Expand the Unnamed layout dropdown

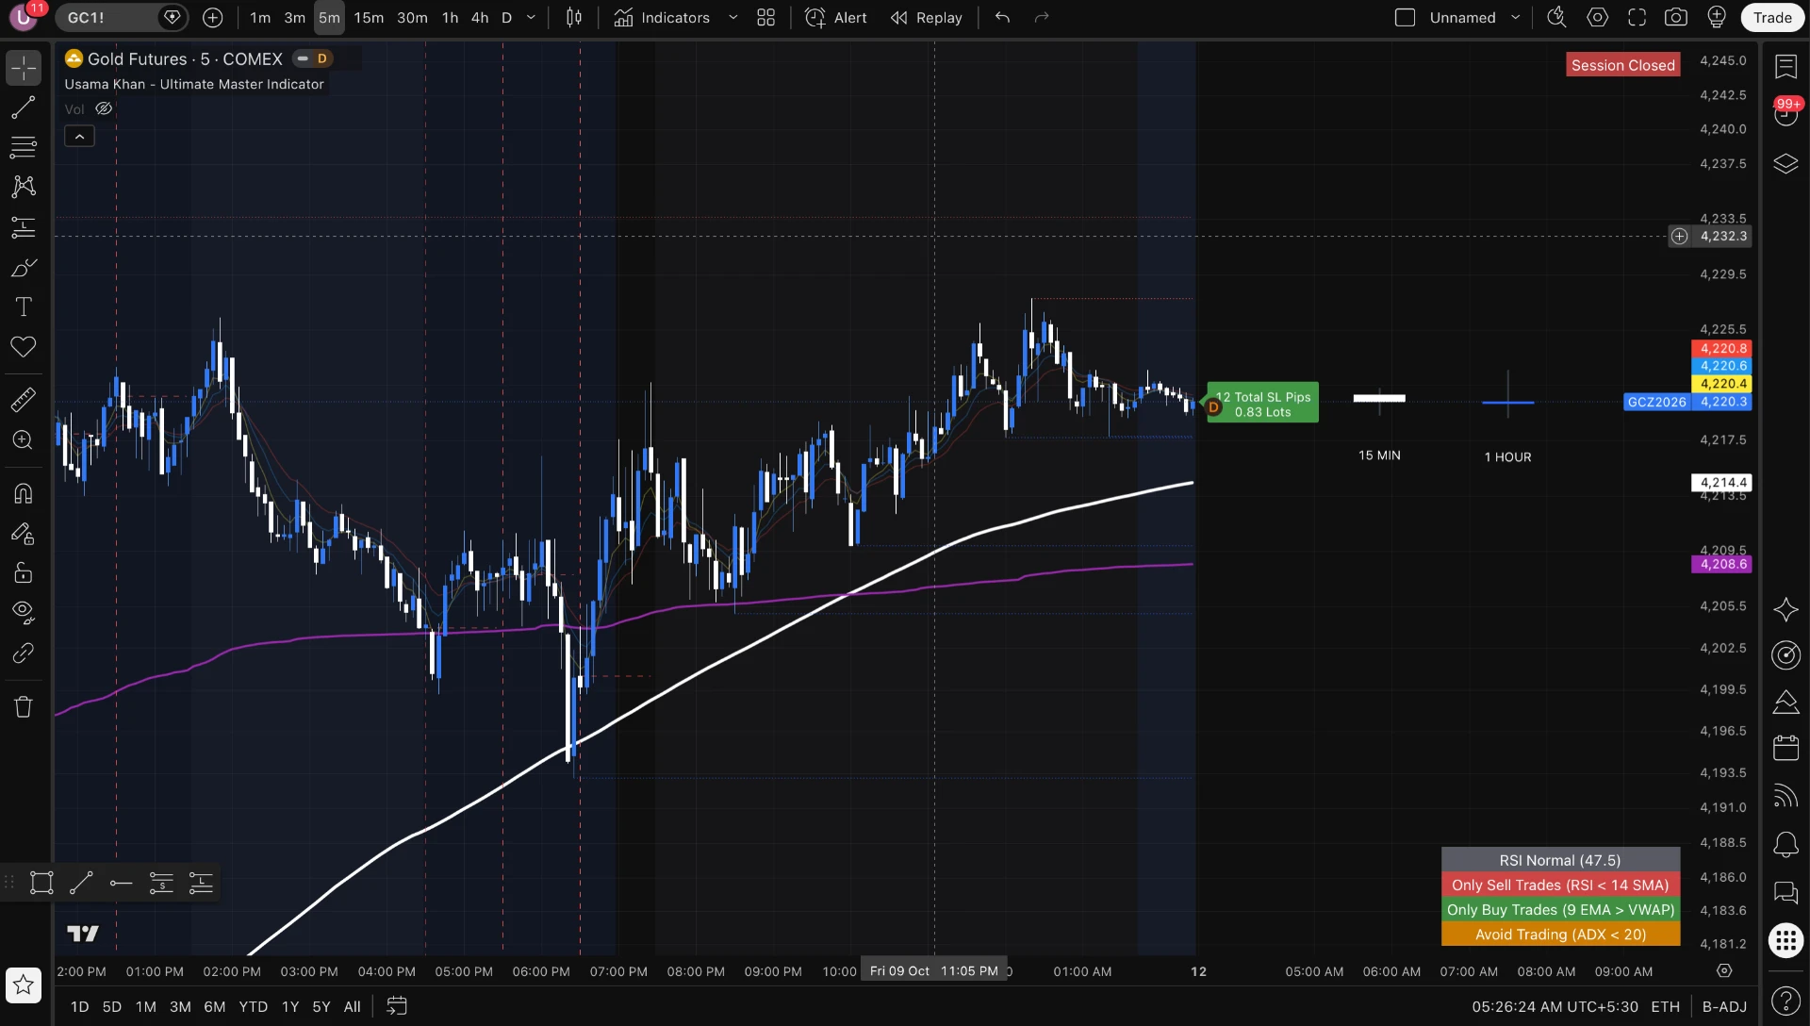point(1515,17)
